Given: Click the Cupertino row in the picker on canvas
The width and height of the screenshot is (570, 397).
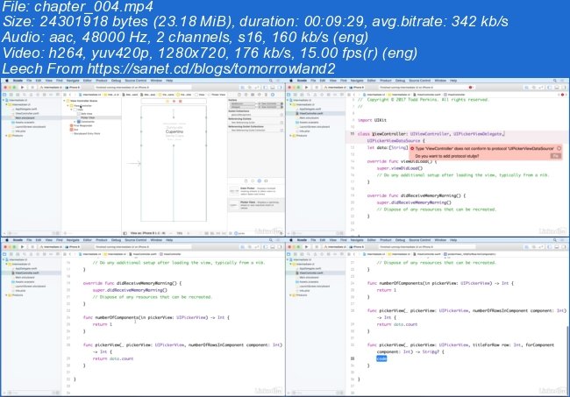Looking at the screenshot, I should tap(175, 131).
